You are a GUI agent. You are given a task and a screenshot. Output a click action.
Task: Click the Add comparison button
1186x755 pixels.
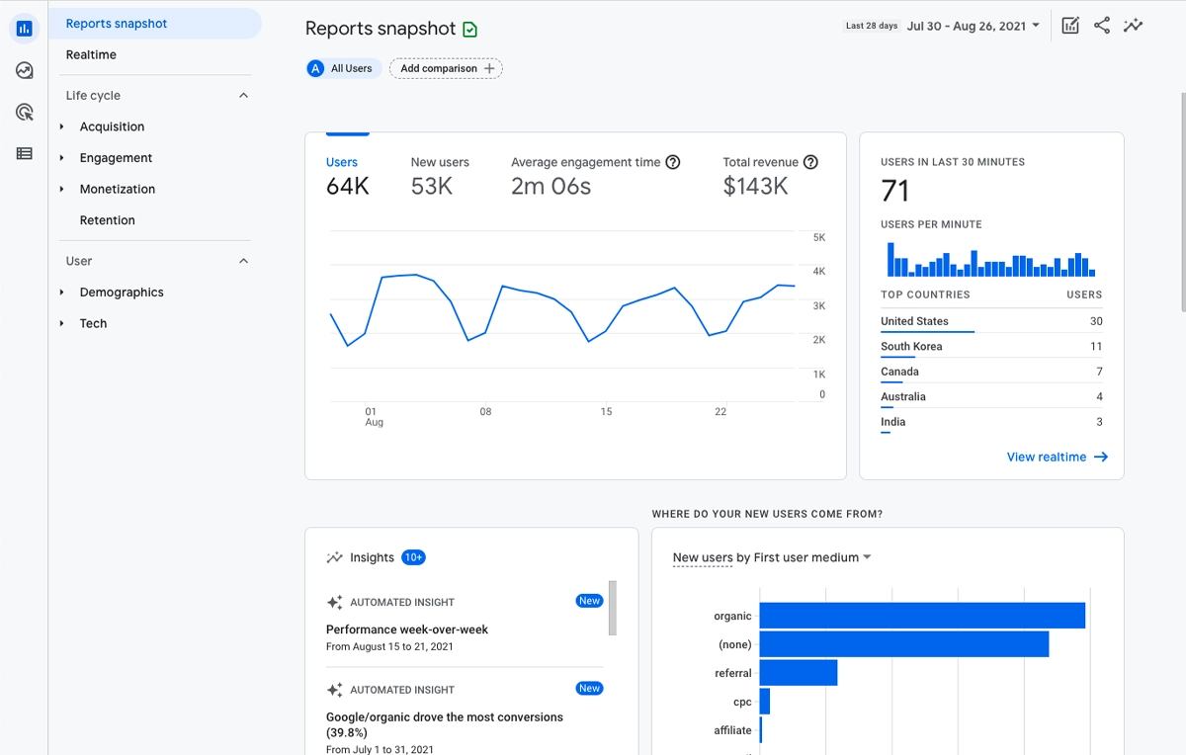[x=446, y=68]
